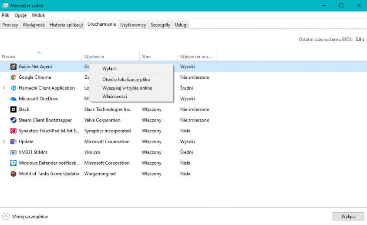The height and width of the screenshot is (225, 367).
Task: Click the Slack icon in startup list
Action: (13, 110)
